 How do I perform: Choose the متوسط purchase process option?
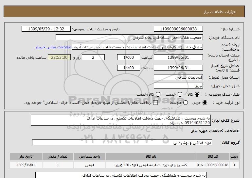pos(186,103)
